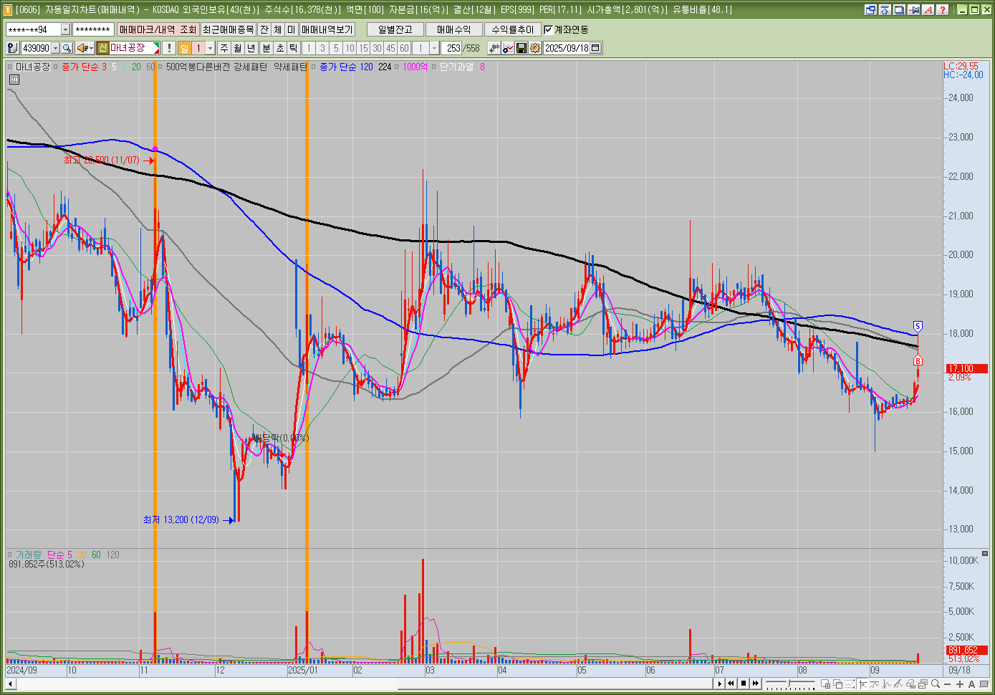Click the speaker alert icon in the toolbar
The image size is (995, 695).
pos(82,48)
